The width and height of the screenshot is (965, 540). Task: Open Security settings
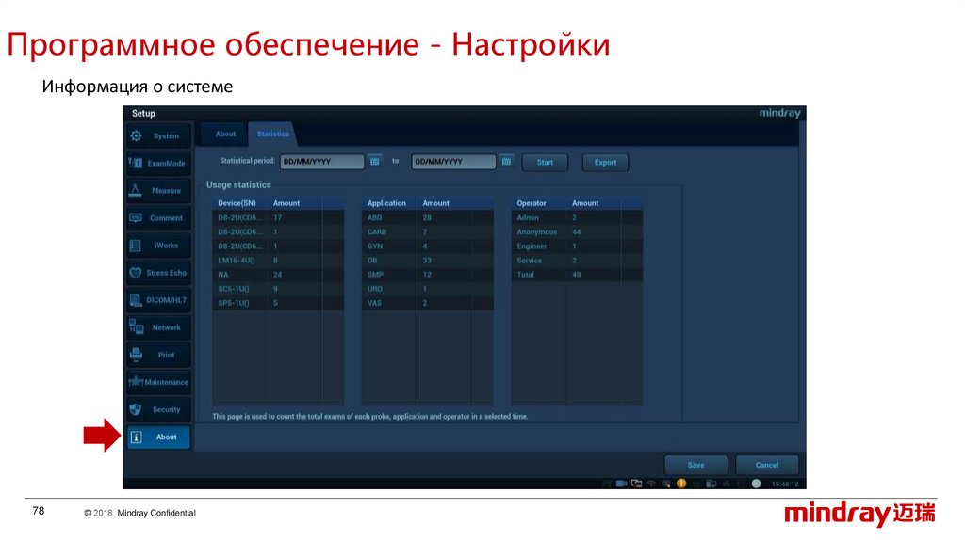coord(158,409)
